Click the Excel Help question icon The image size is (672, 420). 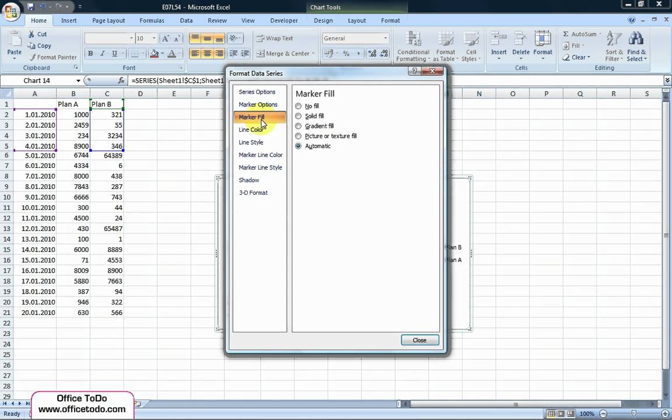631,20
